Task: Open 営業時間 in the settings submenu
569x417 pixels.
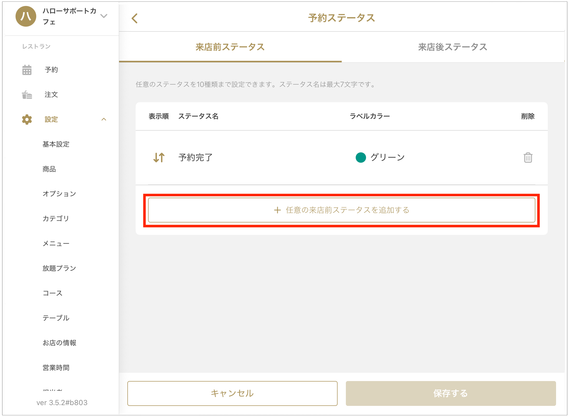Action: point(56,368)
